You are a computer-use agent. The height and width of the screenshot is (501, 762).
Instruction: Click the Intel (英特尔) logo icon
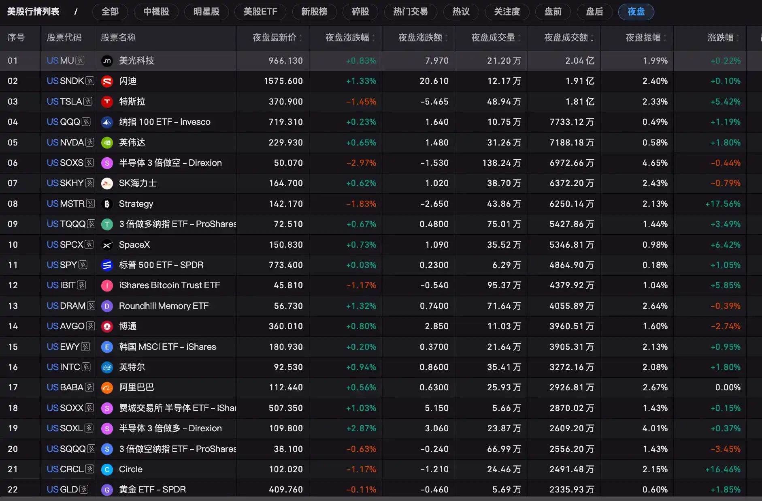coord(107,367)
